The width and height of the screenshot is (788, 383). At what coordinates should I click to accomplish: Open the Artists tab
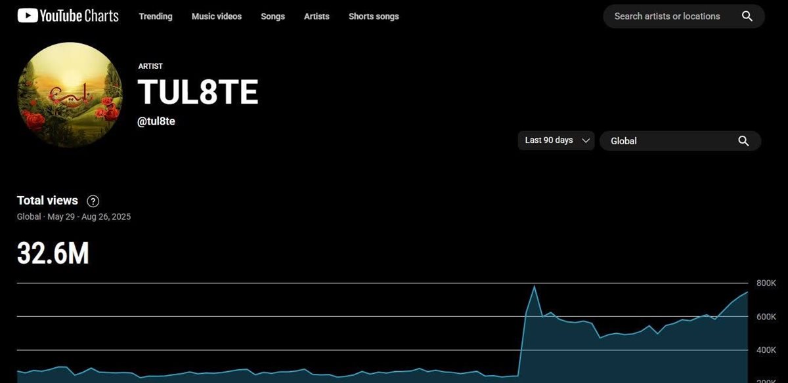317,16
